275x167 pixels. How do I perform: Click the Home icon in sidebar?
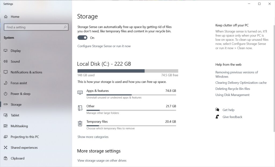[x=6, y=17]
